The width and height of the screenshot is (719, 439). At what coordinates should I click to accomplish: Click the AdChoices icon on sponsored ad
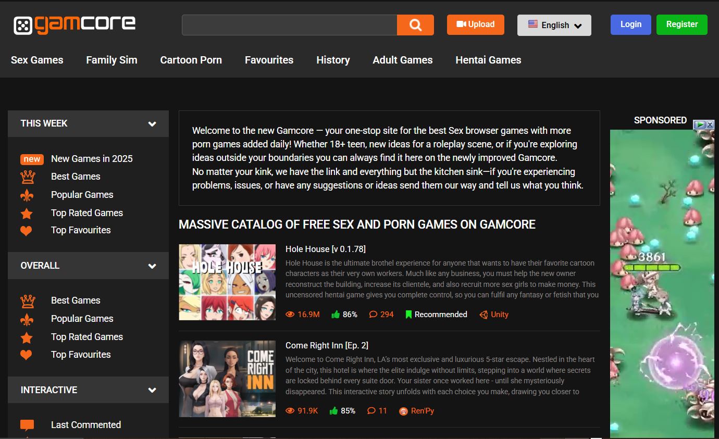click(x=700, y=124)
